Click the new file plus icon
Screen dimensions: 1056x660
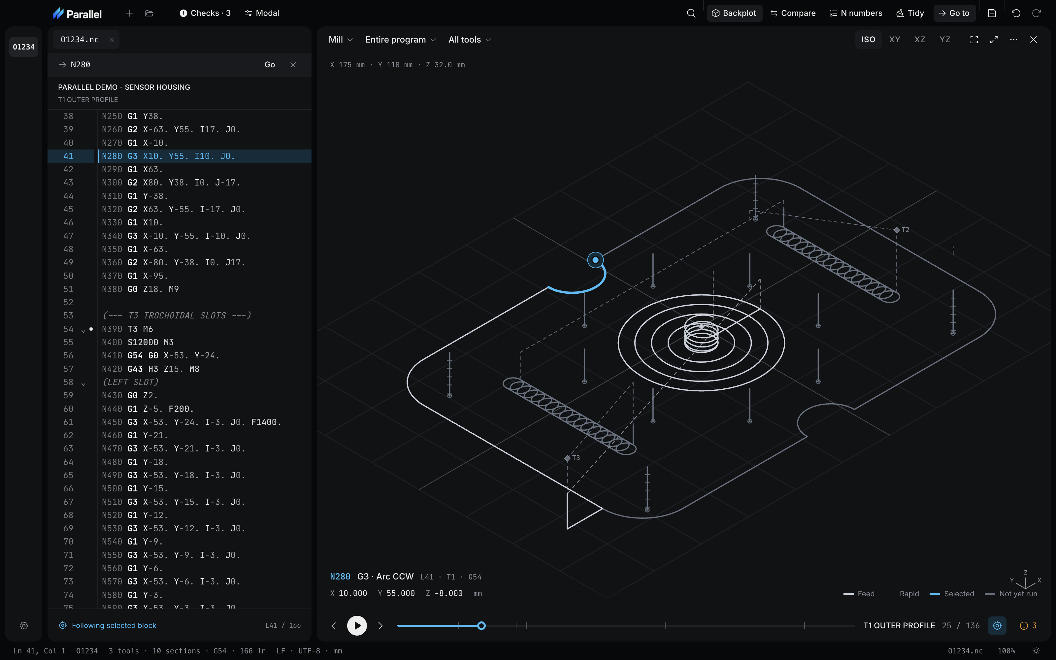point(129,13)
